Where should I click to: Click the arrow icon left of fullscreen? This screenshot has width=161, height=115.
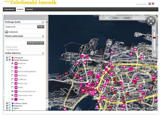click(101, 18)
